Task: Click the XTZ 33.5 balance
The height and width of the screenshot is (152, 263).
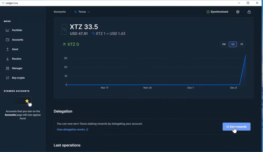Action: pos(84,27)
